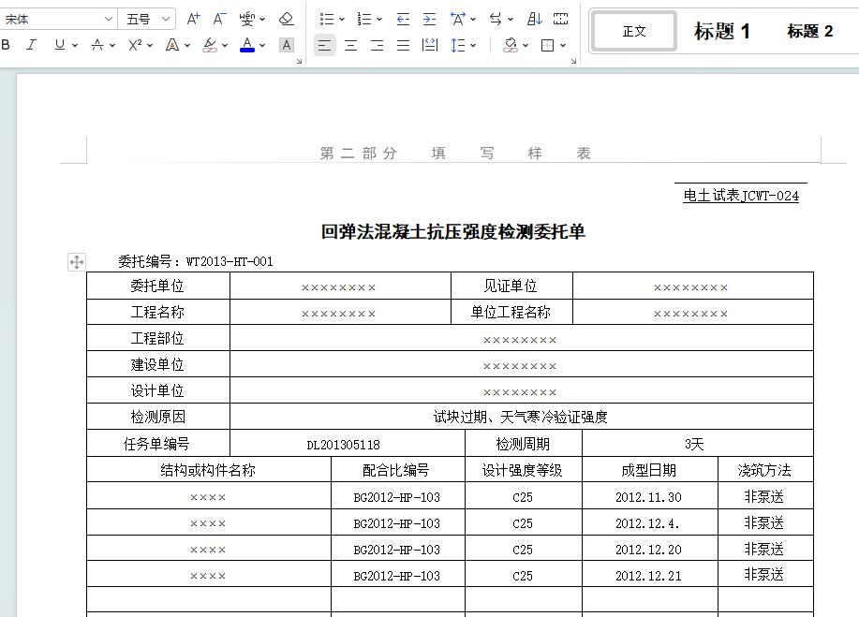Screen dimensions: 859x617
Task: Click the sort icon
Action: click(x=534, y=19)
